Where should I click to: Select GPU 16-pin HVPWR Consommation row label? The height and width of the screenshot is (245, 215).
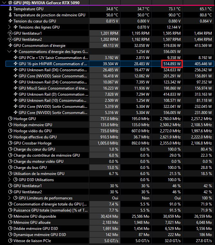coord(53,64)
